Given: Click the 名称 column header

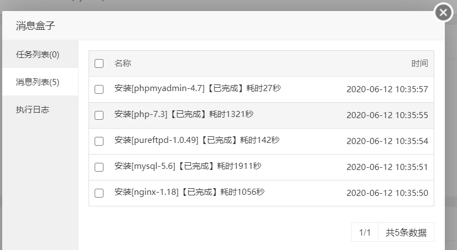Looking at the screenshot, I should 123,63.
